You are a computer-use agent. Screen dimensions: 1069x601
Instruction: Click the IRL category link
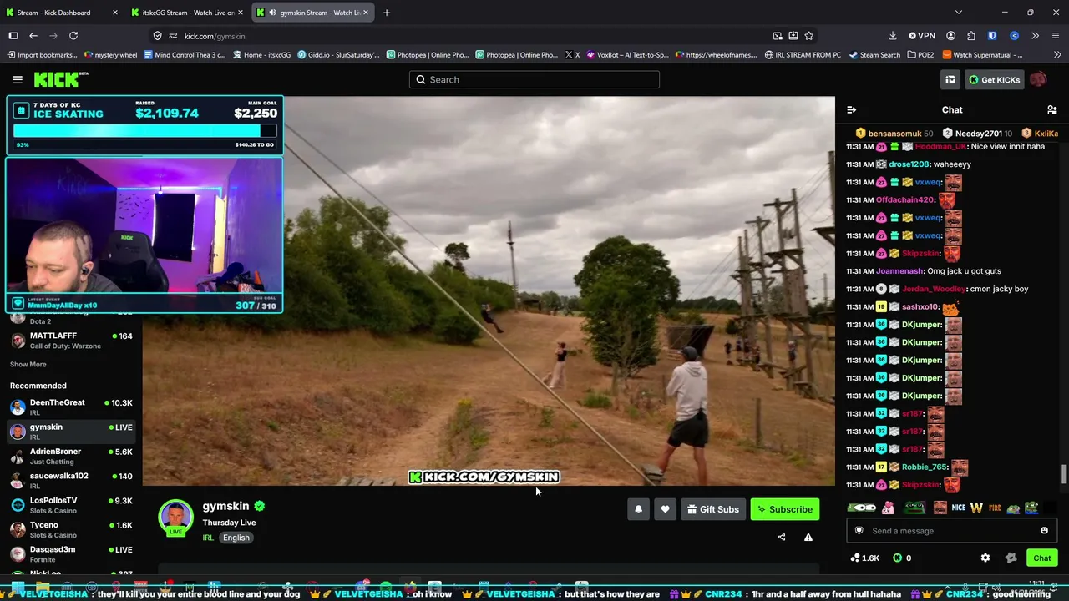208,538
